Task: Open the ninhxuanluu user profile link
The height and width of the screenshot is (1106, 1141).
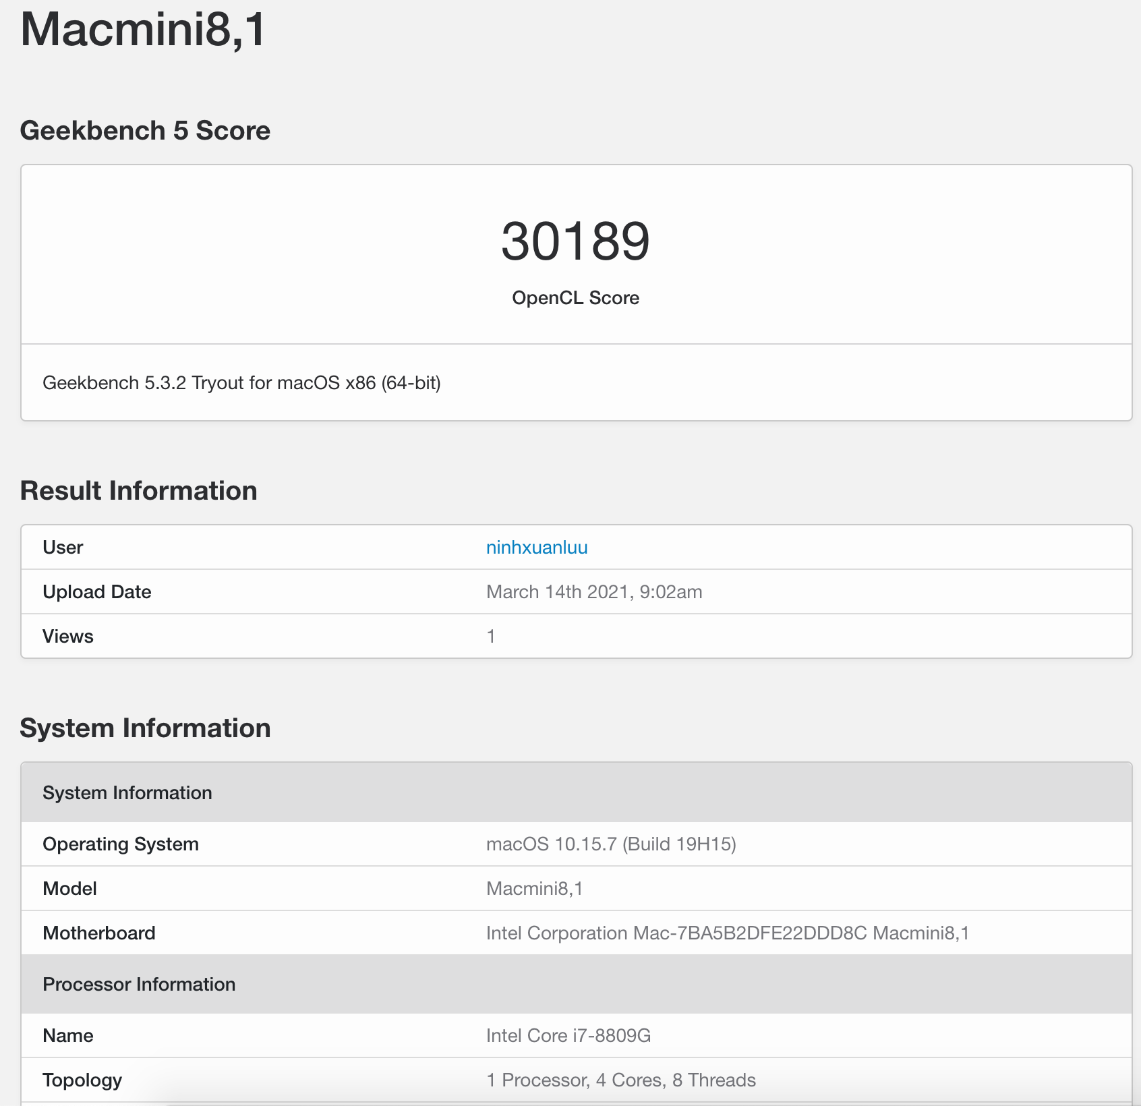Action: point(537,548)
